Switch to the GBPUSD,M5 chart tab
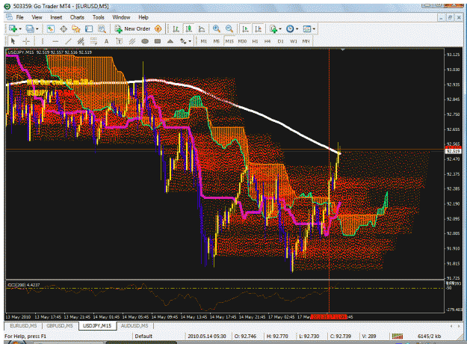Viewport: 467px width, 344px height. point(60,326)
